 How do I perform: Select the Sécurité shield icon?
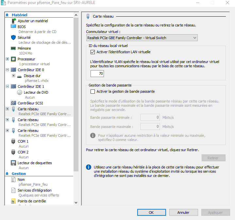[x=13, y=38]
